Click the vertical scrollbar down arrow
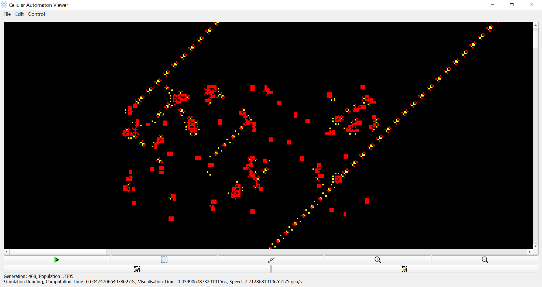 (536, 246)
